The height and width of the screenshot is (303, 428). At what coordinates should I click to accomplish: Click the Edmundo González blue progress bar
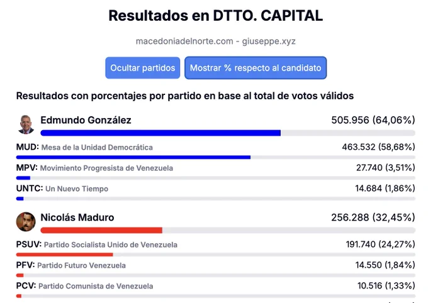[228, 133]
